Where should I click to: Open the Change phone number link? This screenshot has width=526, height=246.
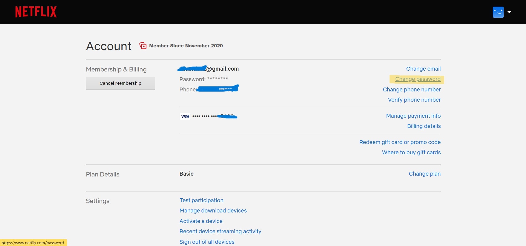pos(411,89)
